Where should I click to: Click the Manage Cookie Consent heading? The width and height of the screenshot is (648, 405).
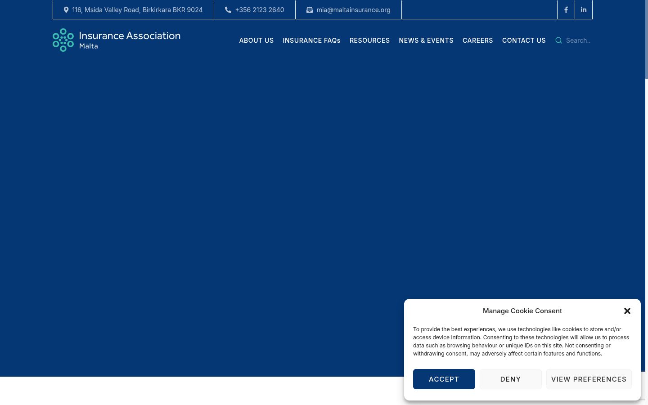click(522, 311)
